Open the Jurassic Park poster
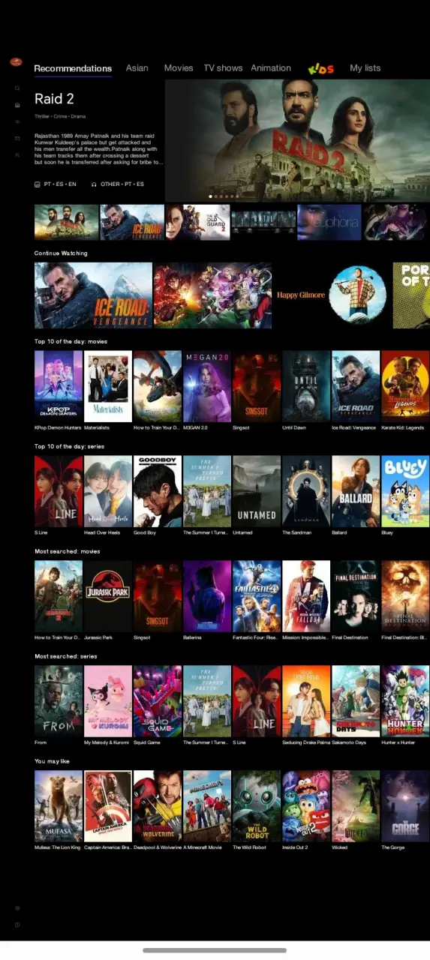This screenshot has width=430, height=960. coord(108,596)
